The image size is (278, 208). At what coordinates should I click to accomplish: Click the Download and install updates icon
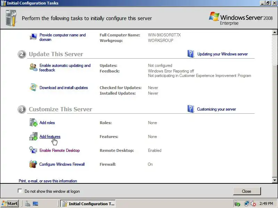(33, 87)
